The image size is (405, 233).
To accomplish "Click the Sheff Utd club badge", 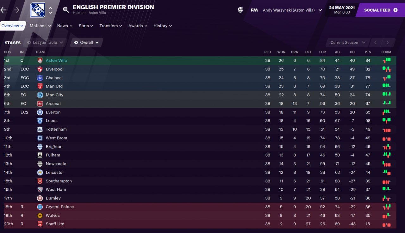I will coord(40,224).
